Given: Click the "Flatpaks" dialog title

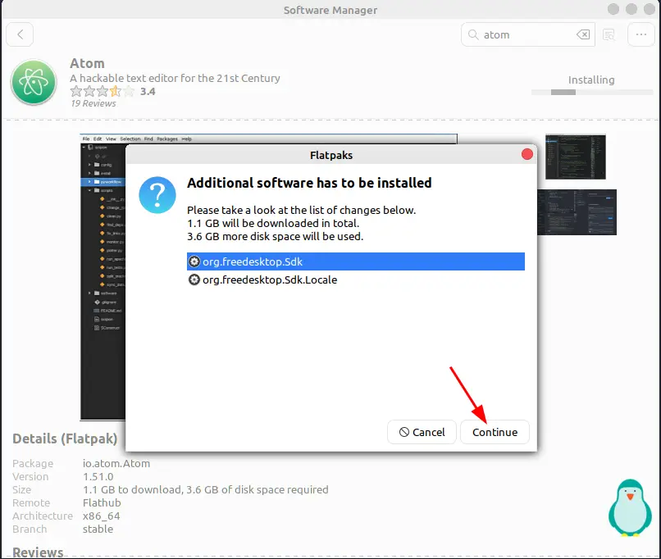Looking at the screenshot, I should tap(331, 156).
